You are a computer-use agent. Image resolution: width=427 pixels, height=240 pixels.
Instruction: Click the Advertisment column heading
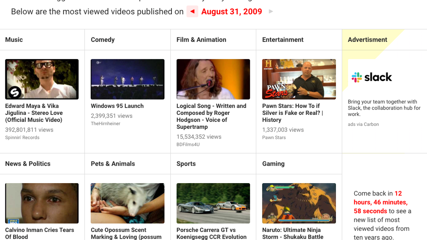[x=368, y=40]
